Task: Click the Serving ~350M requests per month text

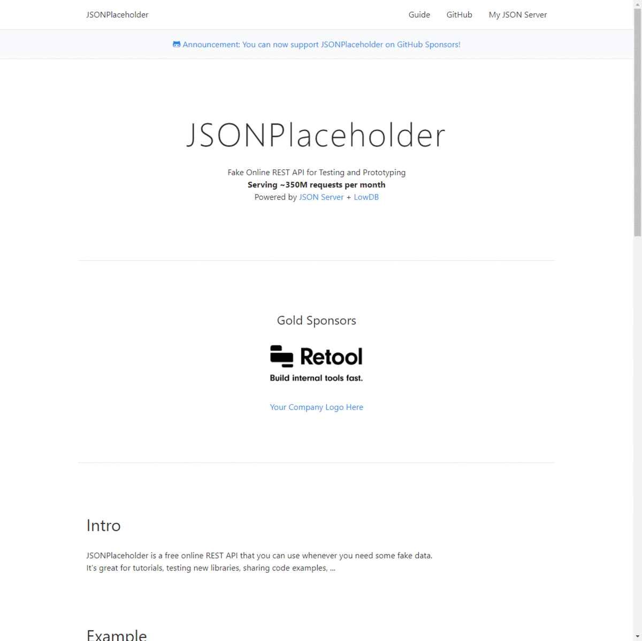Action: pos(316,184)
